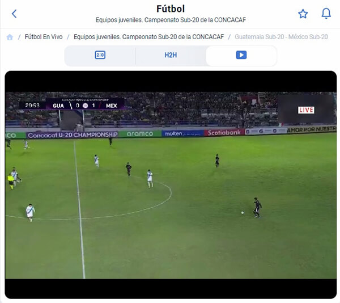This screenshot has width=340, height=303.
Task: Click the Concacaf U-20 Championship banner
Action: click(x=73, y=135)
